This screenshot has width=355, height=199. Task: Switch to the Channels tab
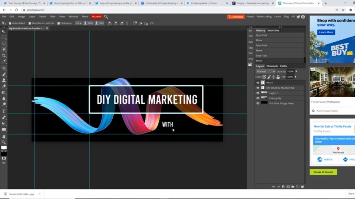point(272,66)
